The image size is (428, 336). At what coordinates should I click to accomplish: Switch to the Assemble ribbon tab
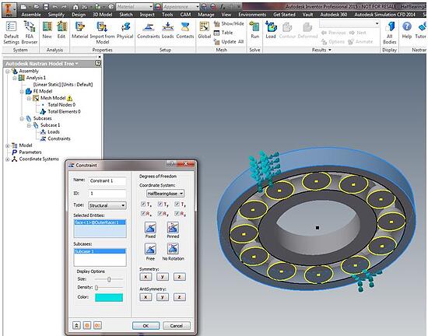[31, 15]
